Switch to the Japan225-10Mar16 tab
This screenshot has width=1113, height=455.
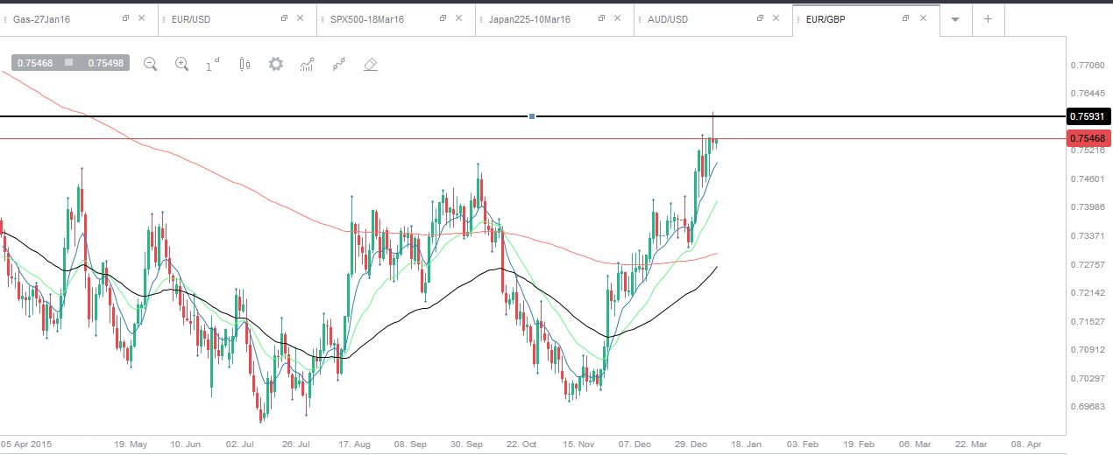point(555,19)
